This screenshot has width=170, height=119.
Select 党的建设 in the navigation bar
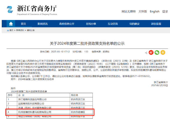[x=134, y=24]
